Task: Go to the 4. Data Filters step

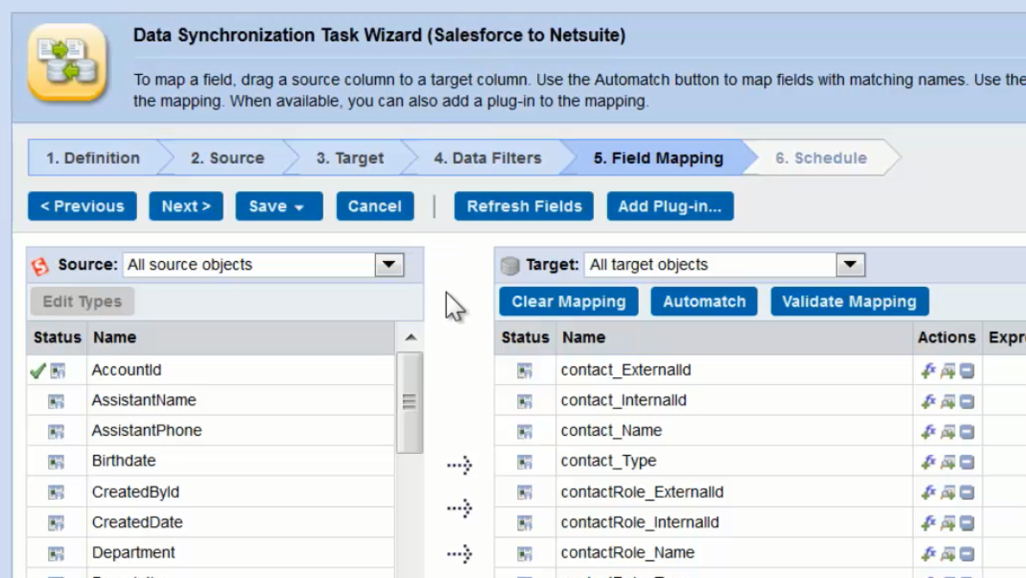Action: [x=487, y=158]
